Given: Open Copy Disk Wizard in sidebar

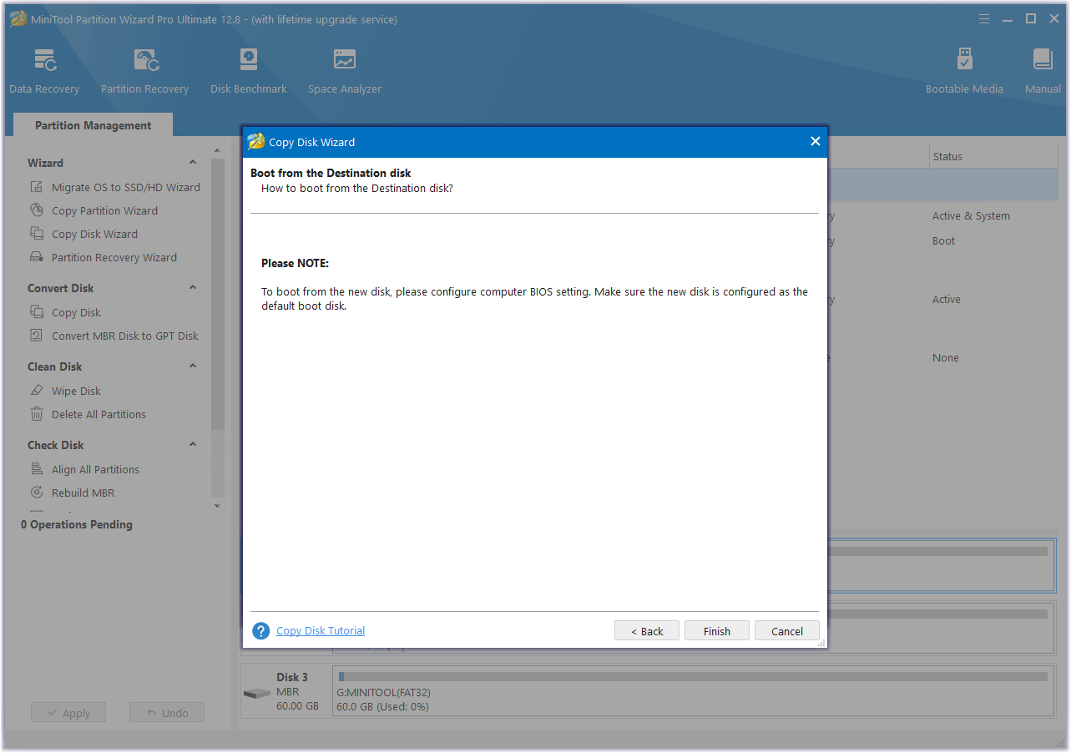Looking at the screenshot, I should tap(94, 234).
